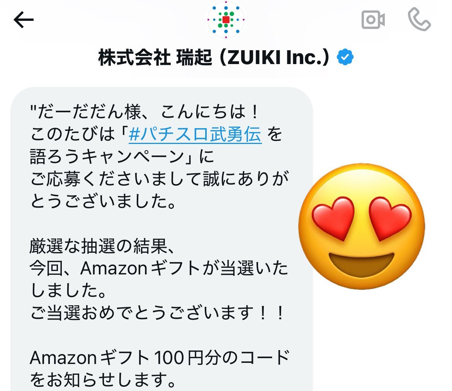Select the greeting line だーだだん様、こんにちは！
452x391 pixels.
pos(144,112)
